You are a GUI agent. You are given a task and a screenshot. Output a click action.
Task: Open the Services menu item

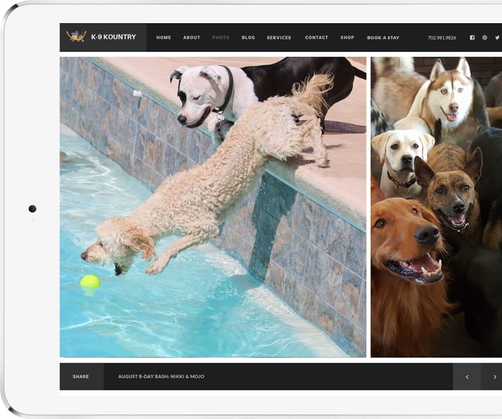[279, 37]
